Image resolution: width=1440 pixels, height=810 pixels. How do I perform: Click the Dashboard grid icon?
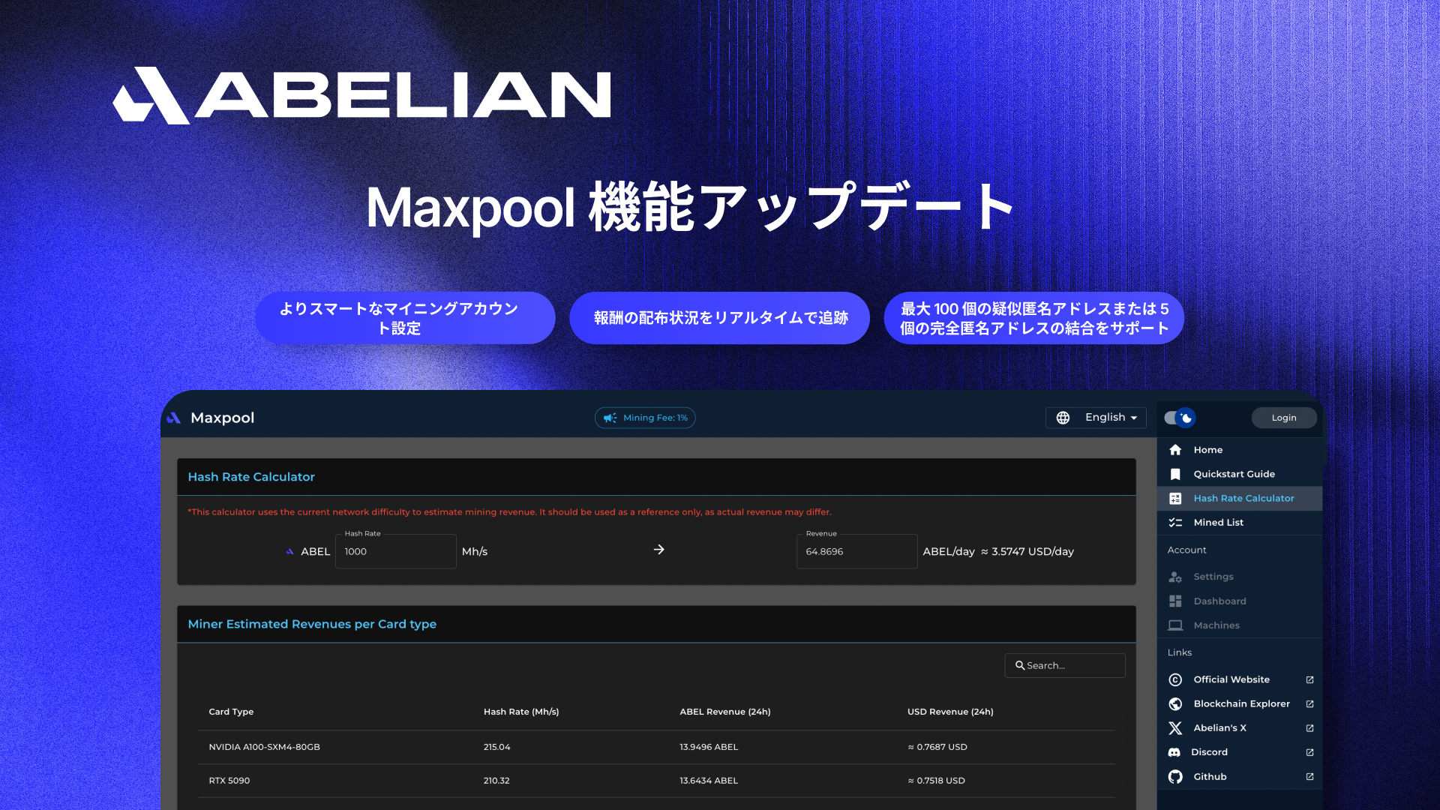coord(1175,601)
